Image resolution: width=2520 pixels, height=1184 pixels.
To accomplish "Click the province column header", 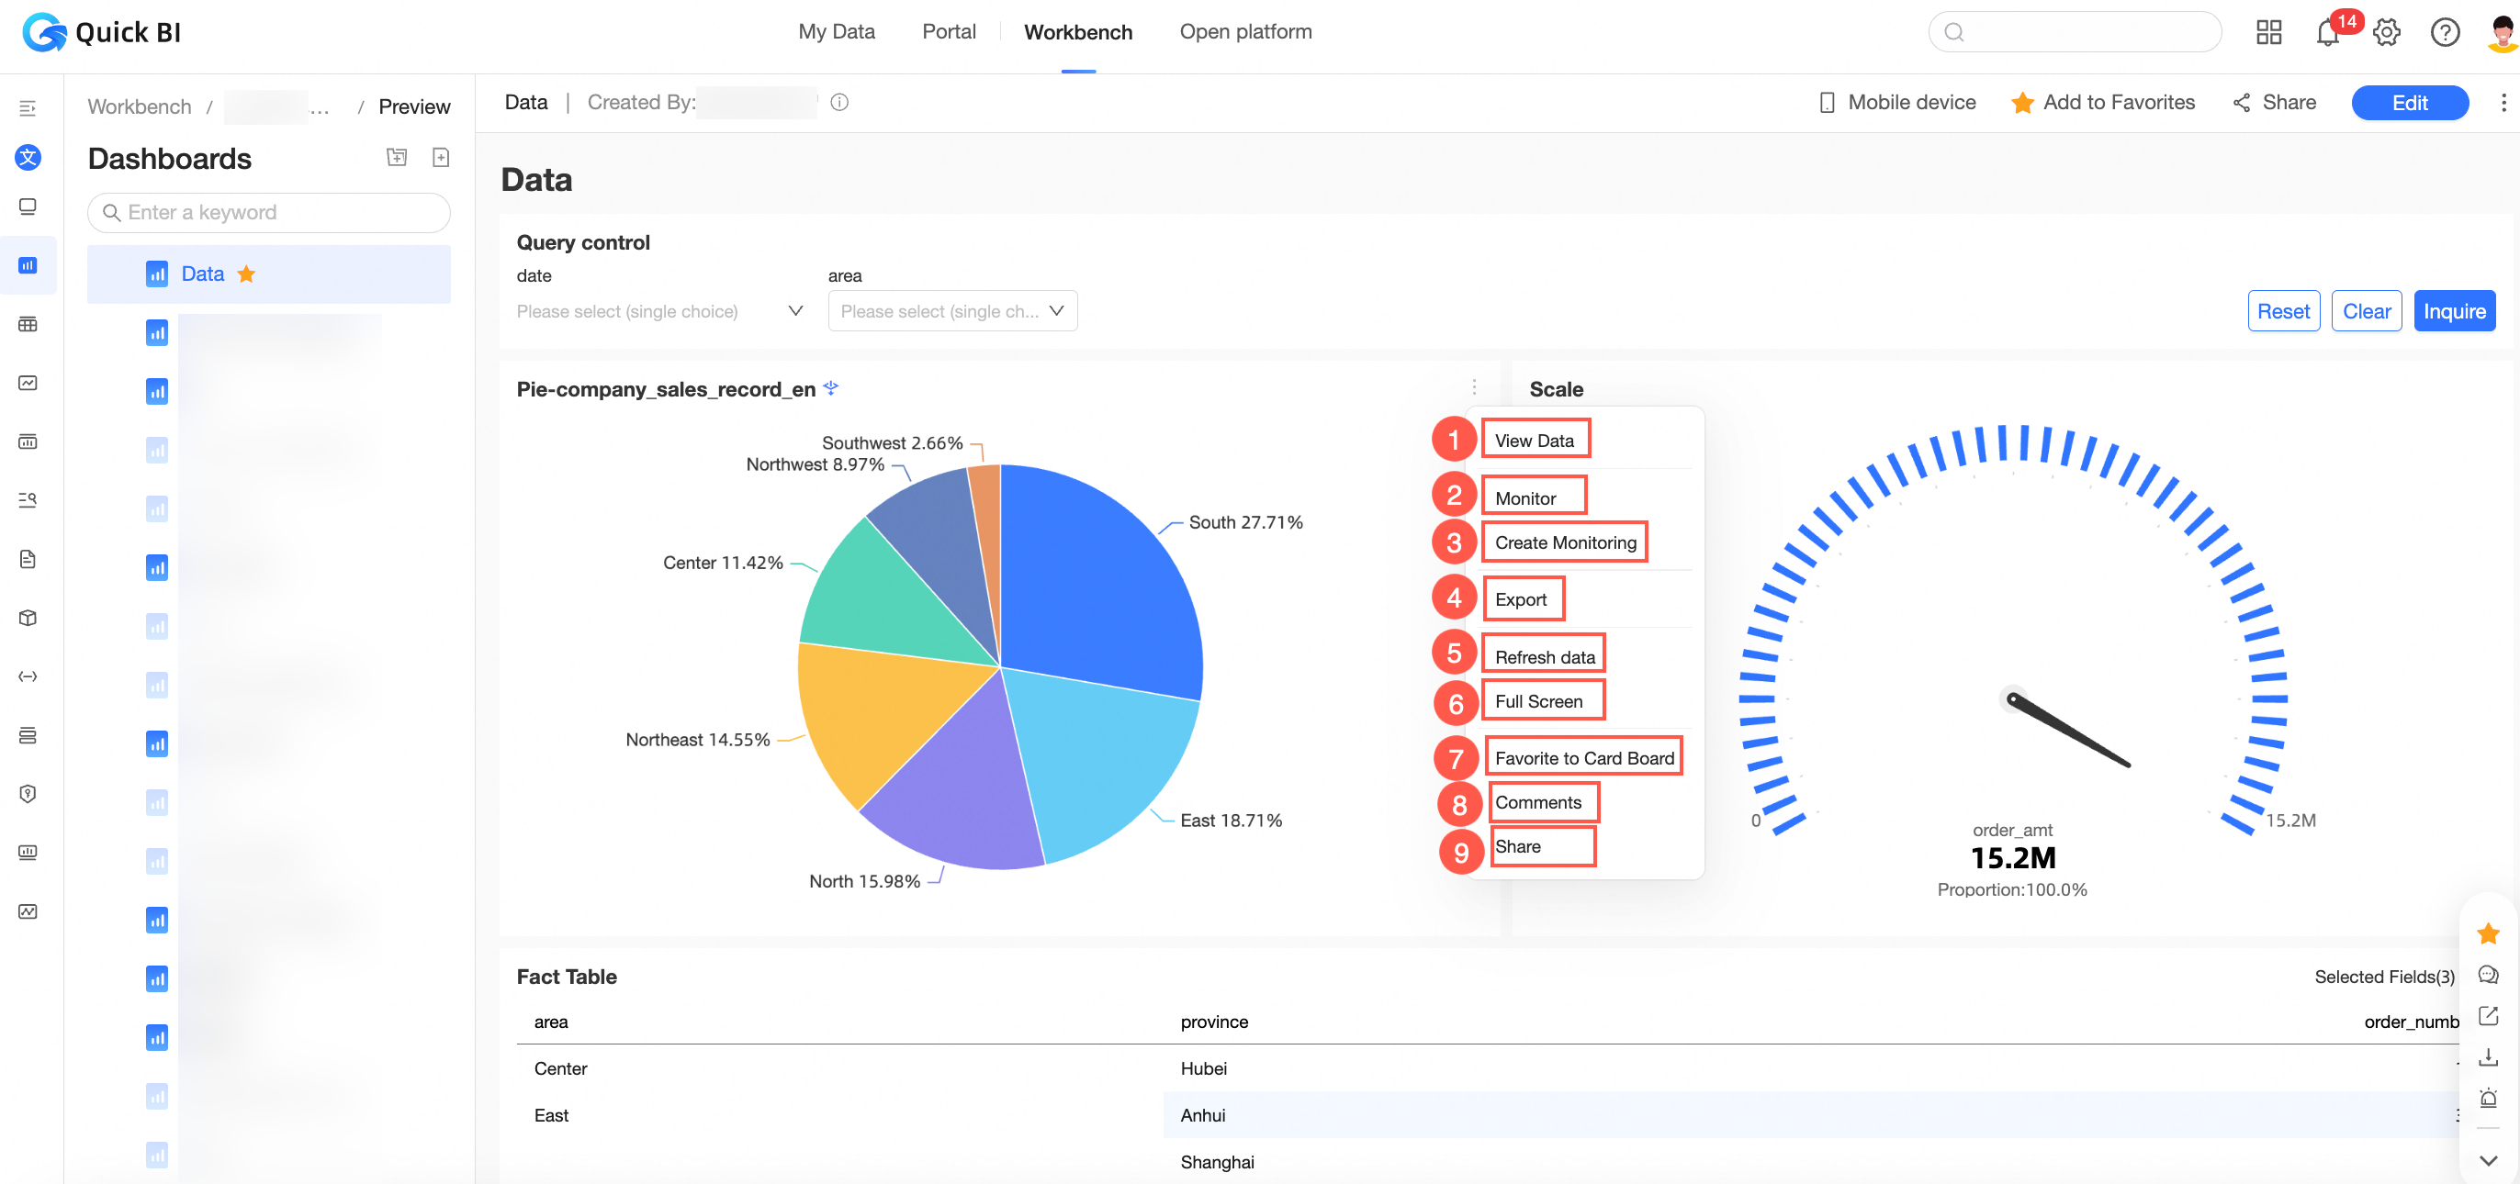I will tap(1214, 1021).
